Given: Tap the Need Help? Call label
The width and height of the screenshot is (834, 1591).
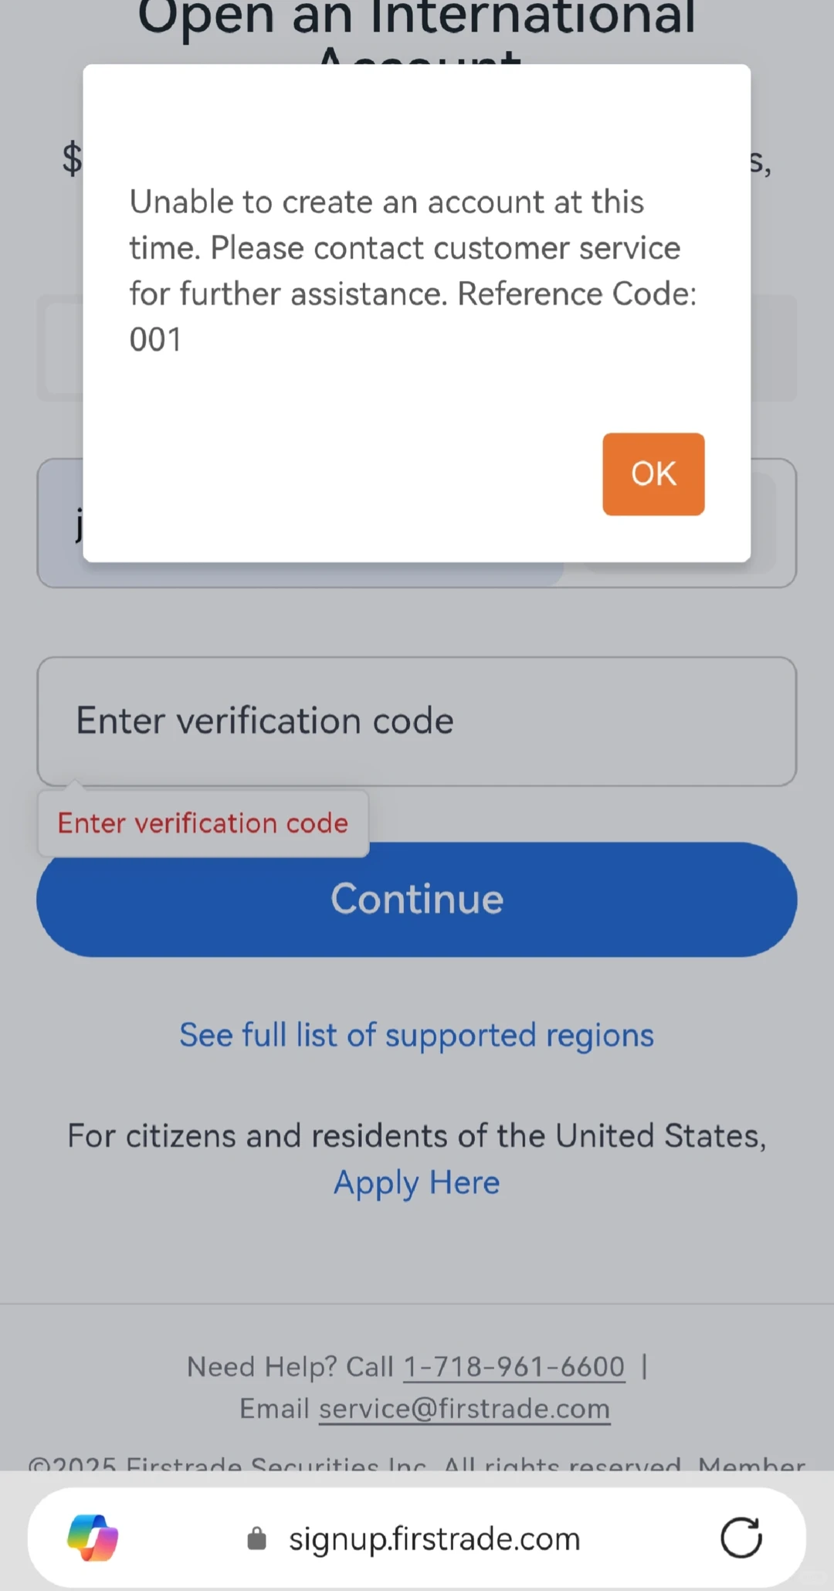Looking at the screenshot, I should click(290, 1367).
